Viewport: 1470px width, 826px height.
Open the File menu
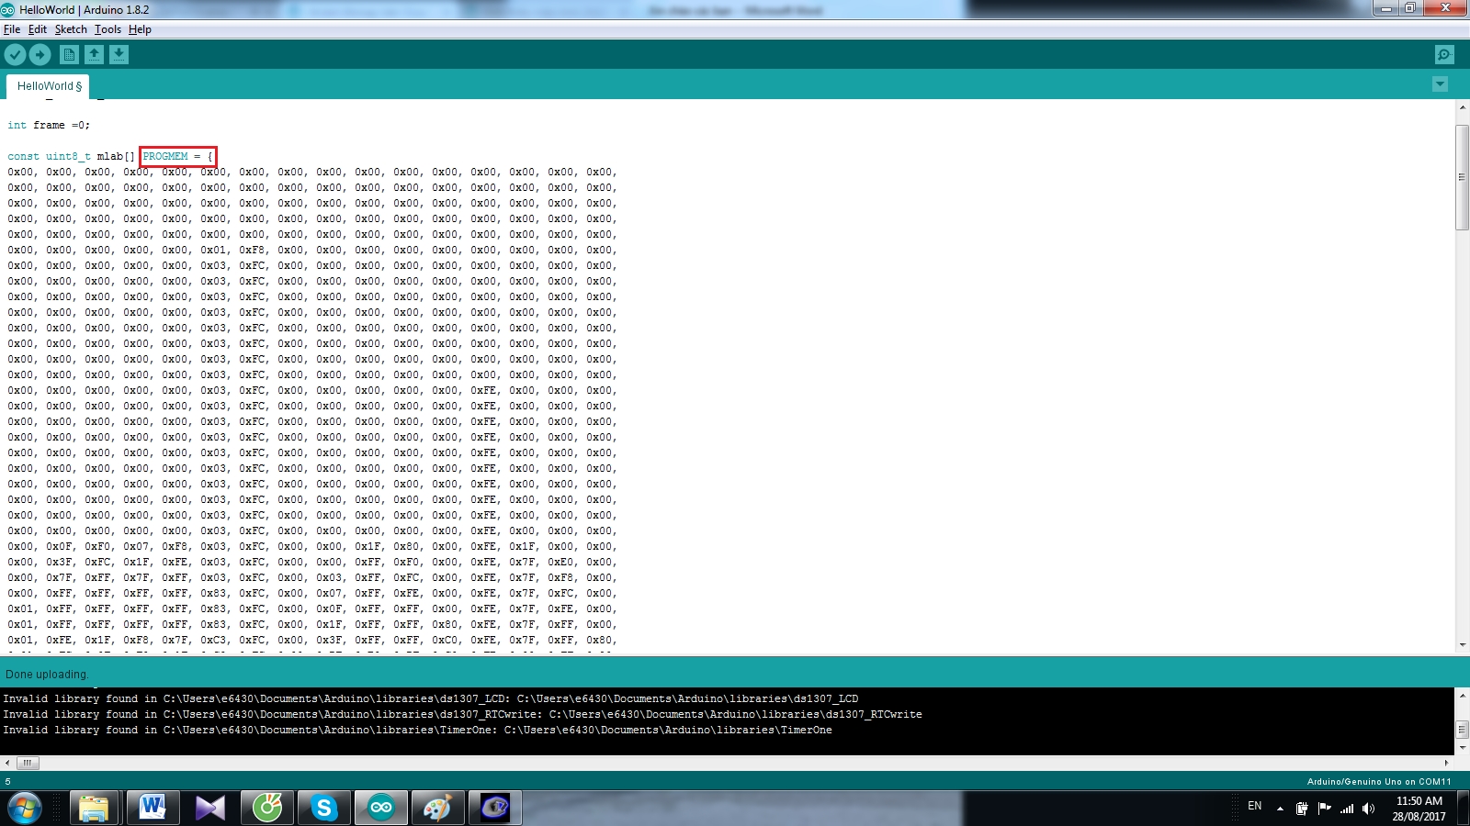(12, 29)
